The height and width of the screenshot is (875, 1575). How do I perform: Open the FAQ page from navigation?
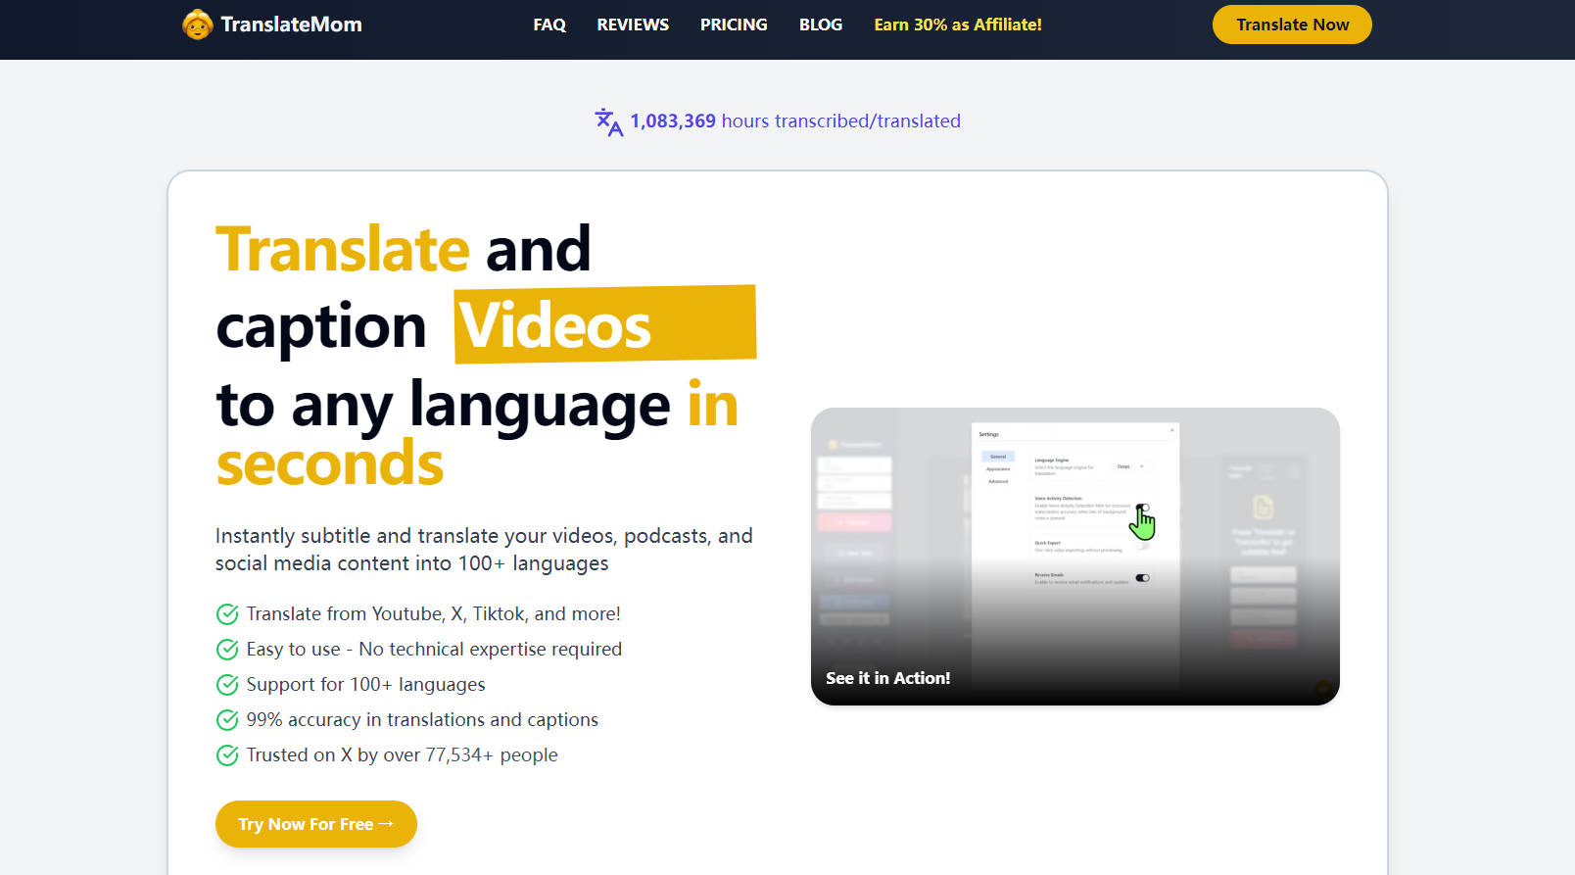pyautogui.click(x=549, y=24)
